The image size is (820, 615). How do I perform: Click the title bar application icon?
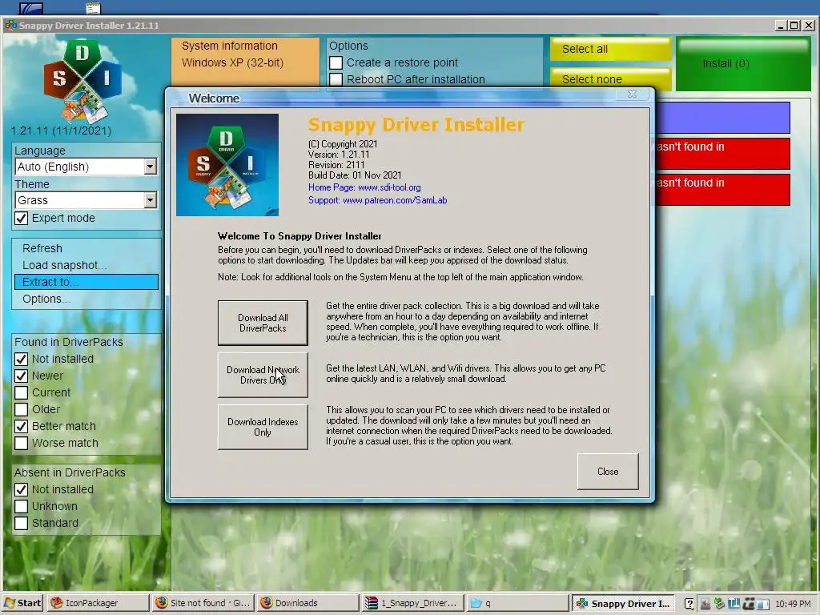coord(10,25)
